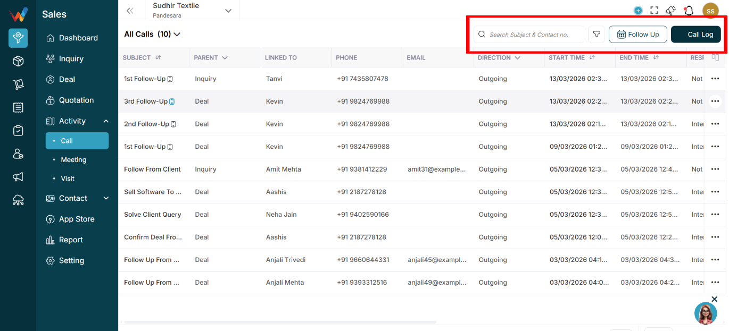This screenshot has height=331, width=729.
Task: Open the Direction column filter dropdown
Action: click(x=517, y=57)
